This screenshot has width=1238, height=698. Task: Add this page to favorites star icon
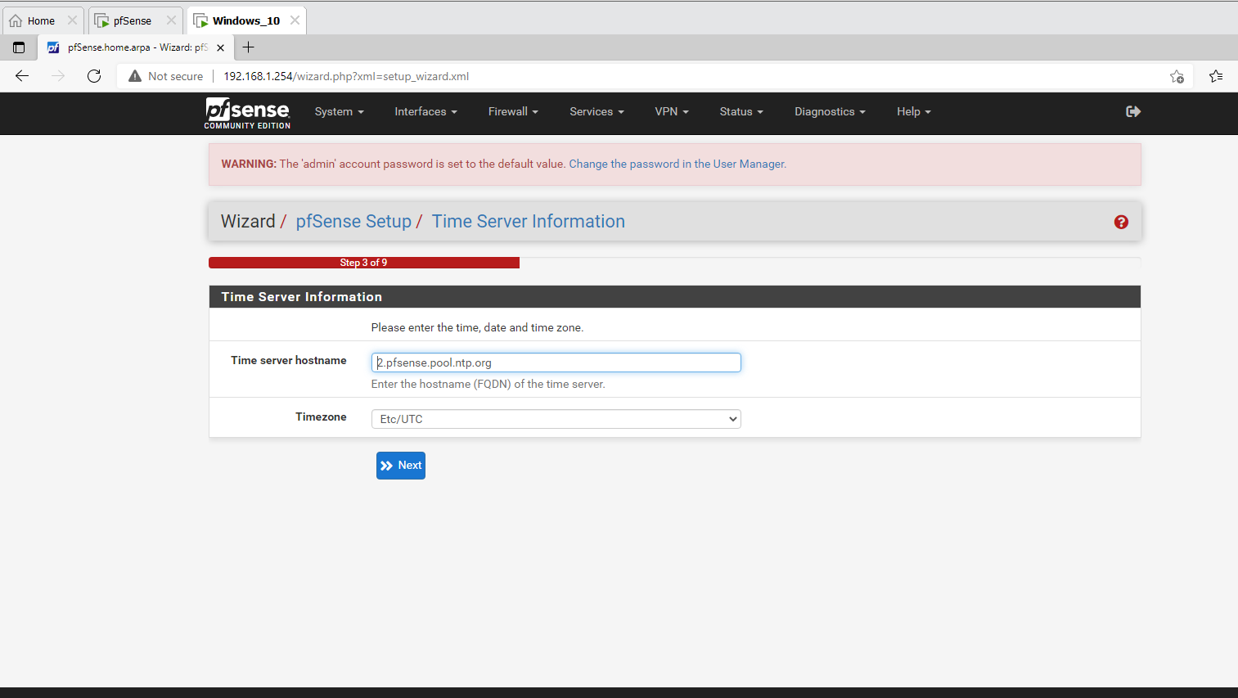1177,76
